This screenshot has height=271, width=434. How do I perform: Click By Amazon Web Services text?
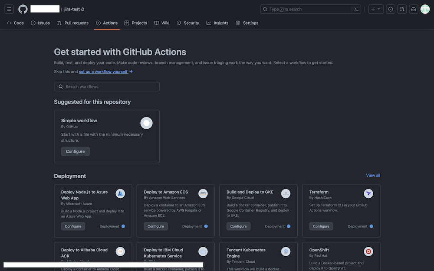164,198
